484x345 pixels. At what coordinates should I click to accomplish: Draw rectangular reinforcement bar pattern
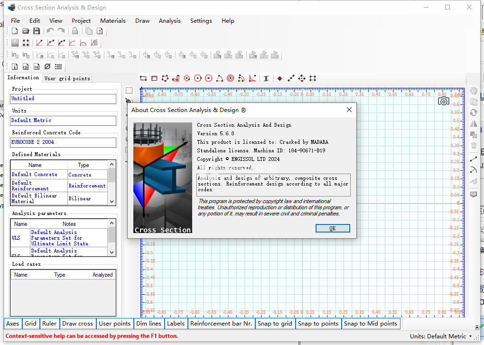click(313, 78)
